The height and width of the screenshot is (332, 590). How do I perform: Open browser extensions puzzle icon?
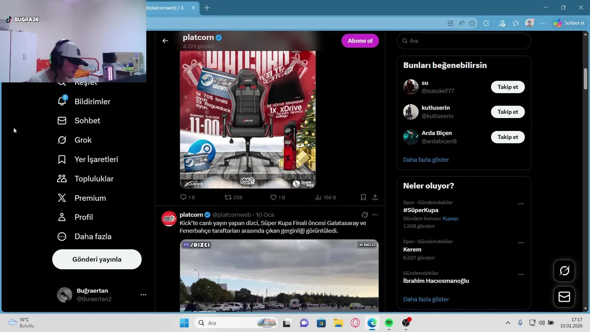point(486,23)
